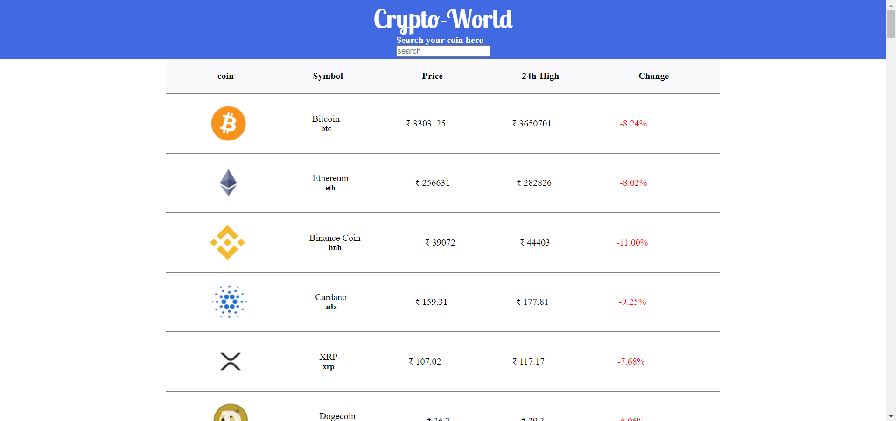Select the Bitcoin name text
896x421 pixels.
point(326,119)
